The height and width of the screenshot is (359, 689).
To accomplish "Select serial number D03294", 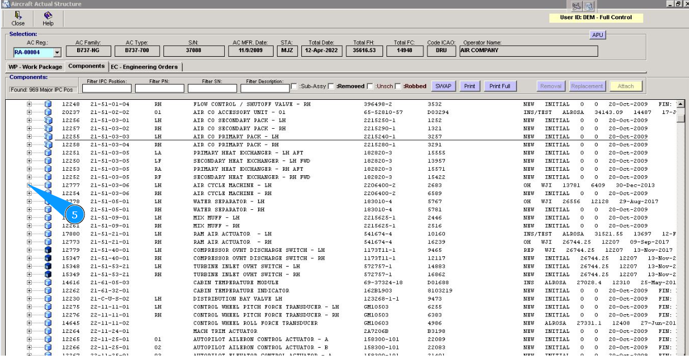I will tap(439, 112).
